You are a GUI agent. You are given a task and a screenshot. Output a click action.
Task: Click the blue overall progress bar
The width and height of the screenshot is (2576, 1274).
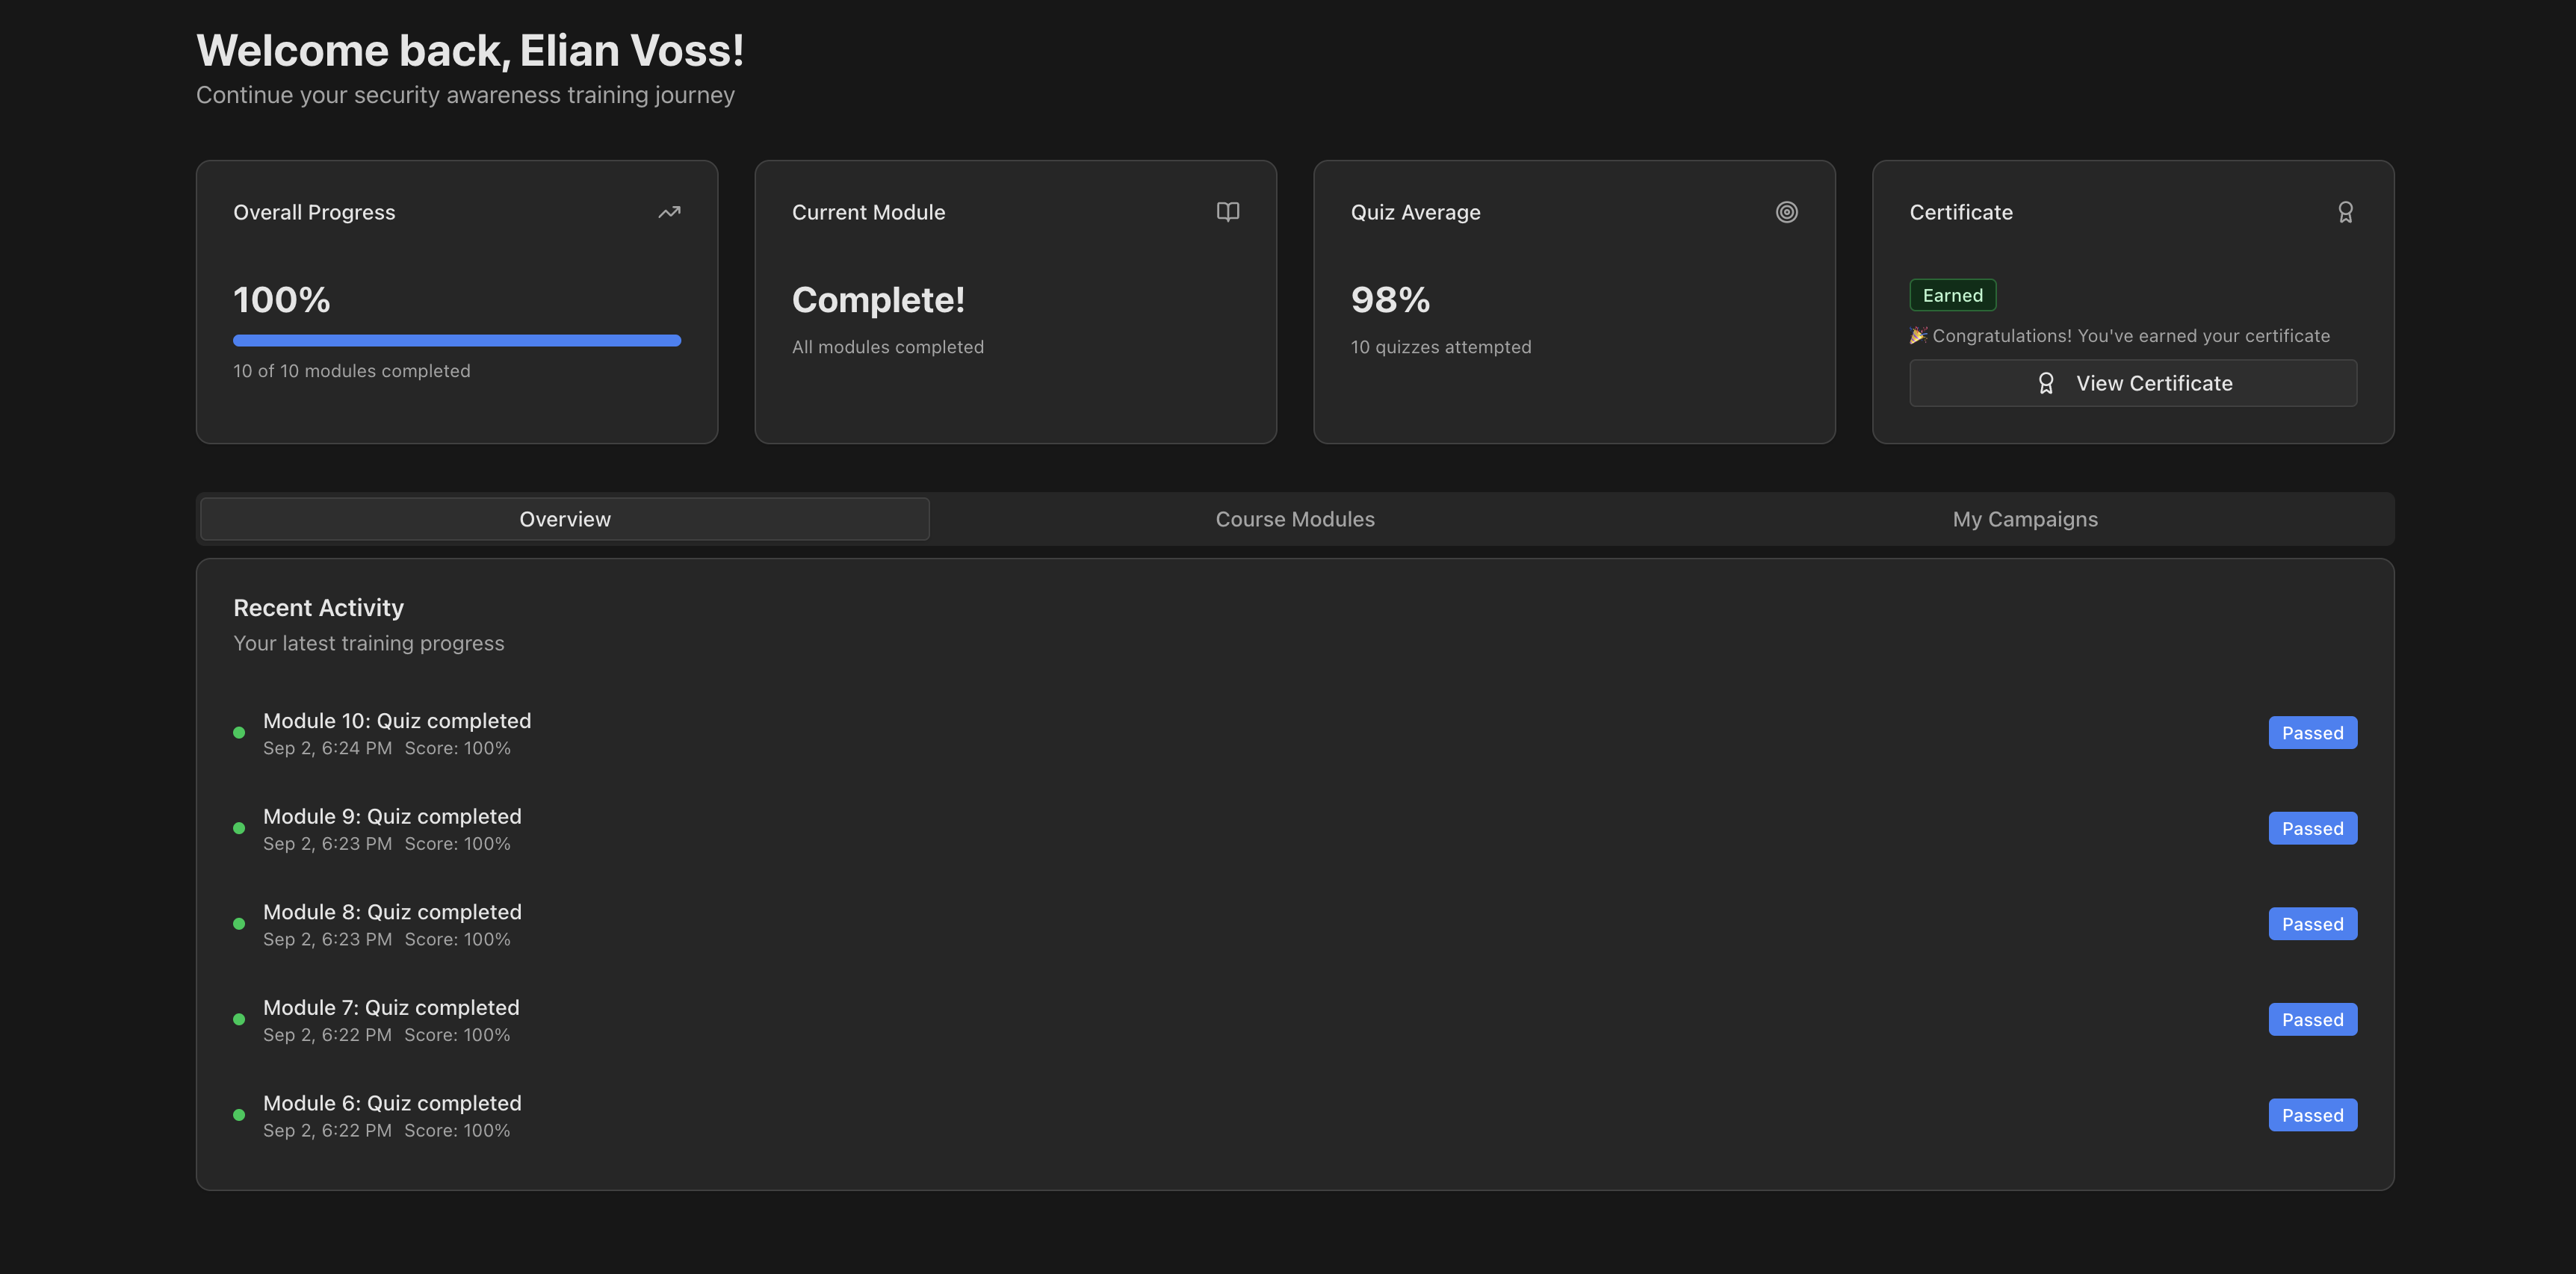pos(457,341)
